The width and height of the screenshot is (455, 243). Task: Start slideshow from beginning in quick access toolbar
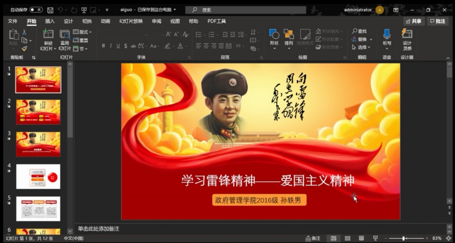(84, 10)
